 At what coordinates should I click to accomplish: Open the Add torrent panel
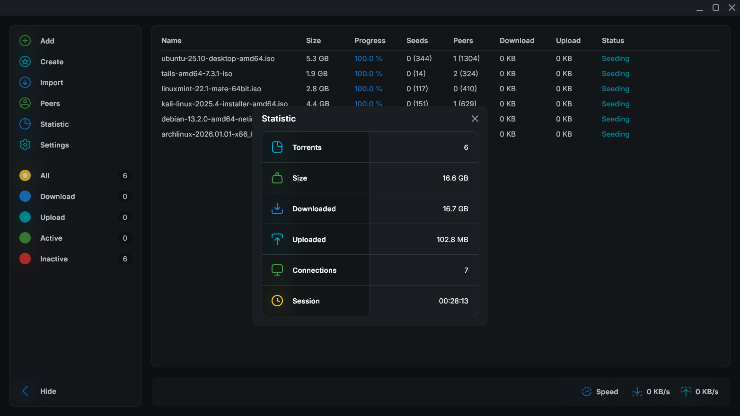point(25,41)
